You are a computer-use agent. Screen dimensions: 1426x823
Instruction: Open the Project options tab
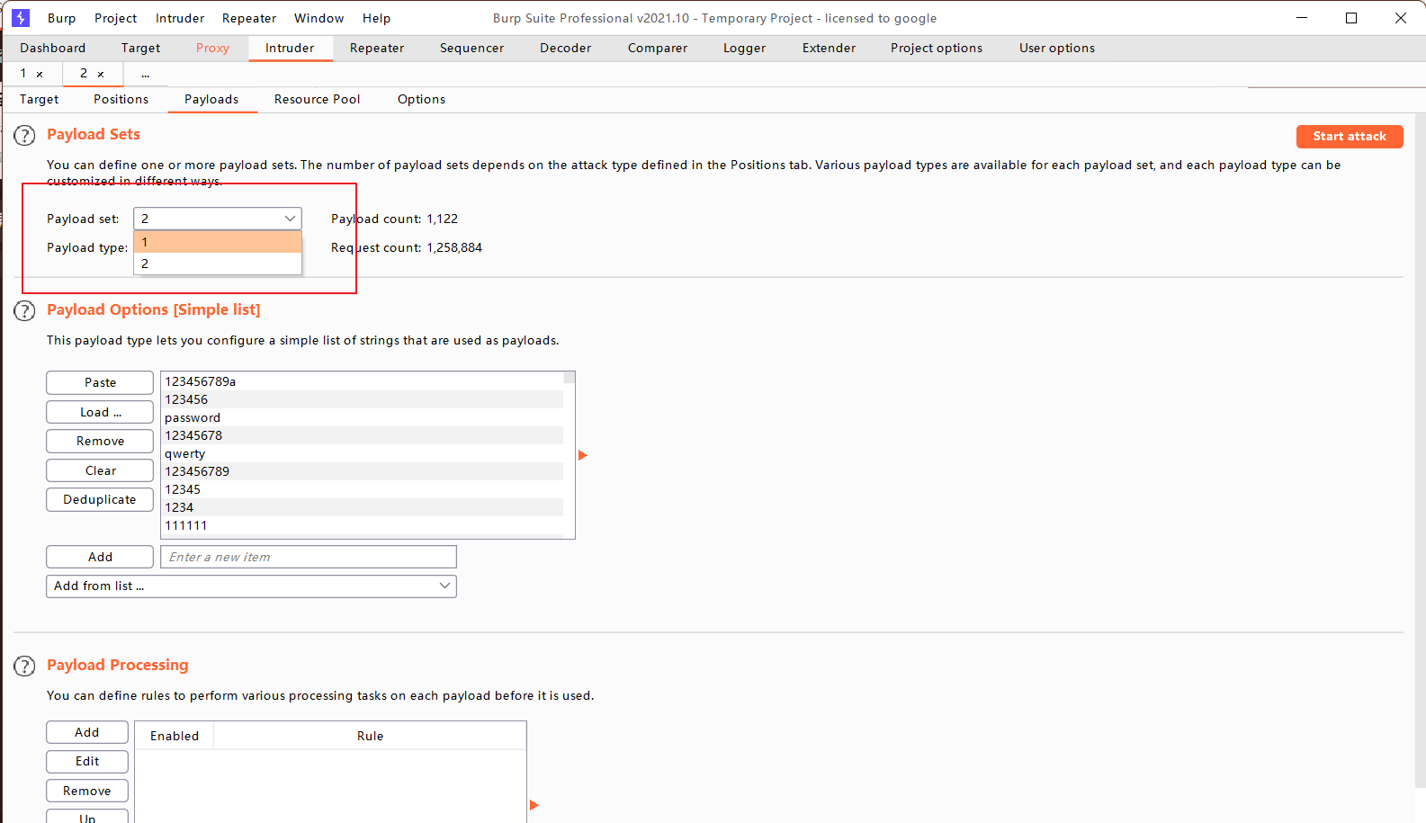[937, 48]
